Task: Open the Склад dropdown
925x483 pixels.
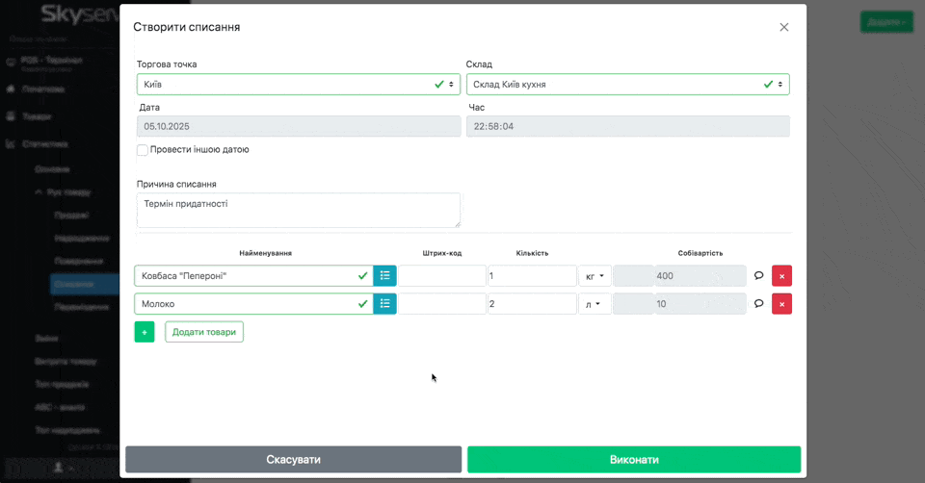Action: click(x=627, y=85)
